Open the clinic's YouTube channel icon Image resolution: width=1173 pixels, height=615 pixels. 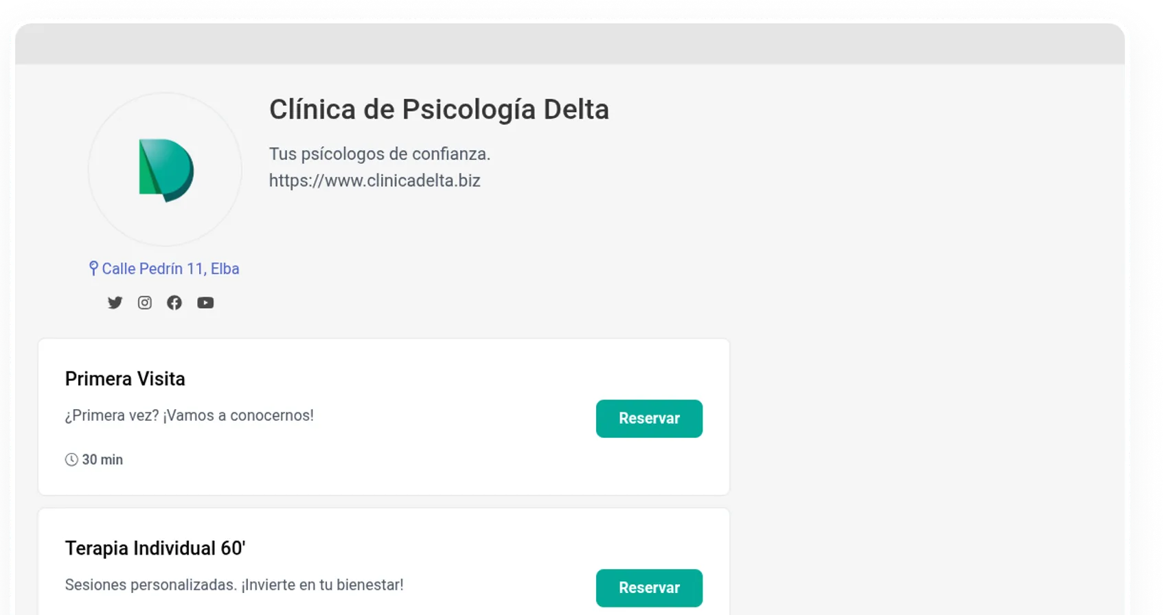(x=205, y=302)
